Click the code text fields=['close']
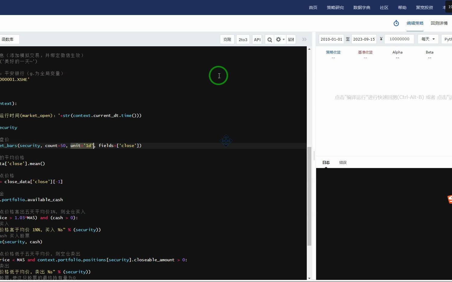 click(x=119, y=146)
